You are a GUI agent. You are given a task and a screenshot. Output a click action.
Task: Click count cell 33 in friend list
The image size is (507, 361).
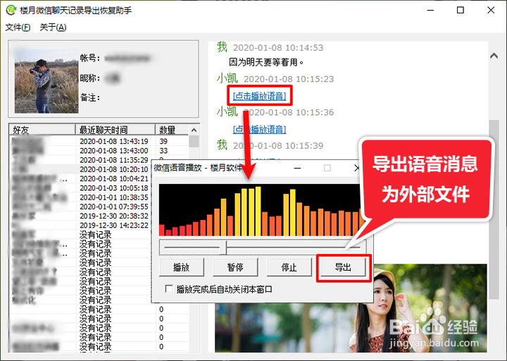point(163,151)
